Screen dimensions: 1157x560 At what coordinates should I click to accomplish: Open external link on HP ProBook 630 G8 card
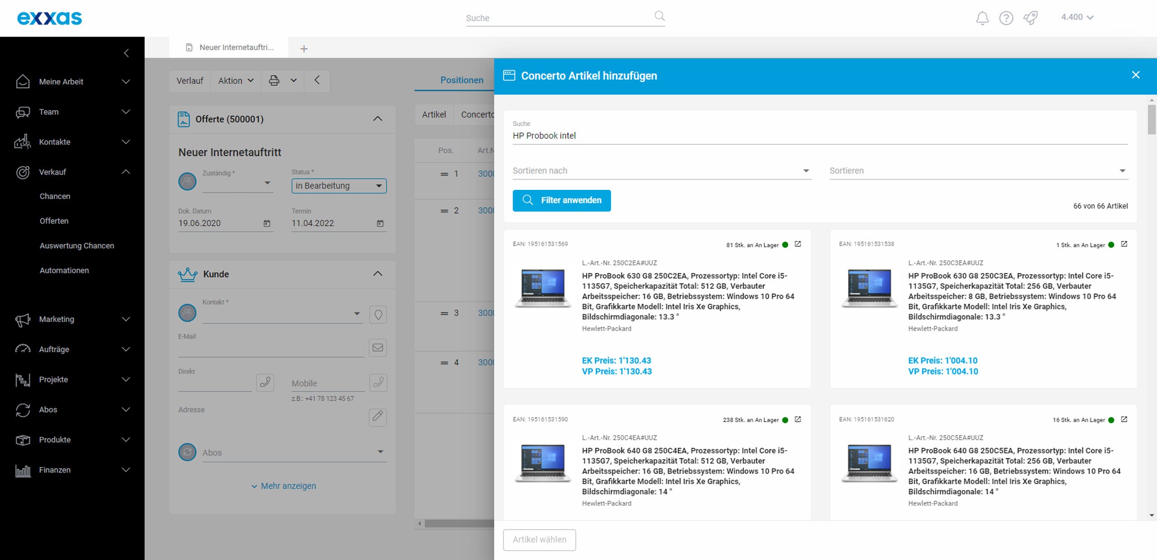(798, 244)
